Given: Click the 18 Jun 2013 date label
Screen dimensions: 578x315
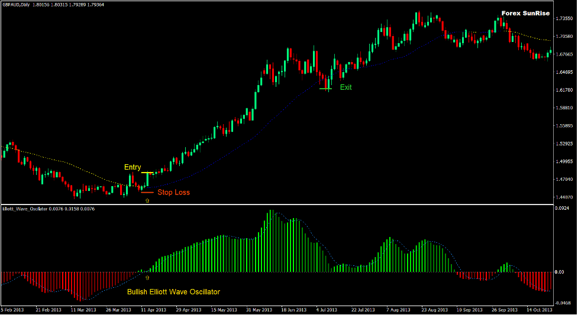Looking at the screenshot, I should tap(294, 310).
